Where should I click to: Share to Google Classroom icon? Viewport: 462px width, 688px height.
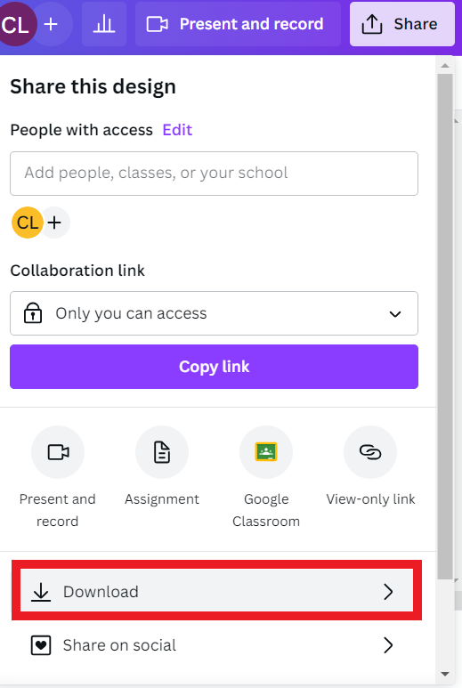[x=266, y=452]
